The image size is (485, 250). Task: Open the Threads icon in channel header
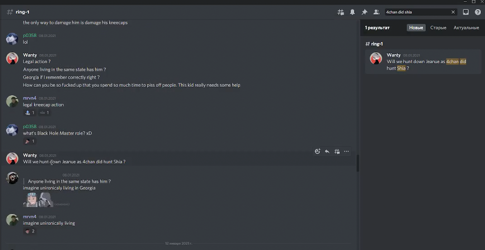tap(341, 12)
